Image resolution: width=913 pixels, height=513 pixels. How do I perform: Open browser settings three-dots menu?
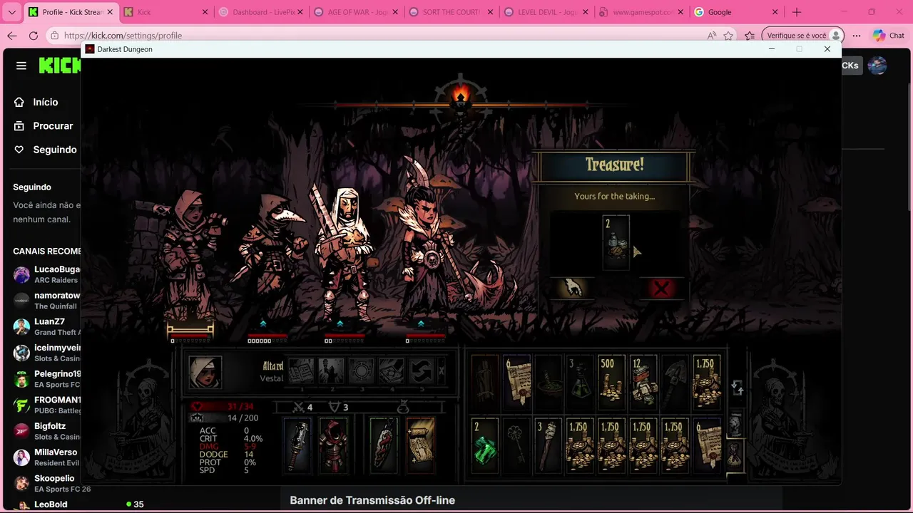pyautogui.click(x=857, y=36)
